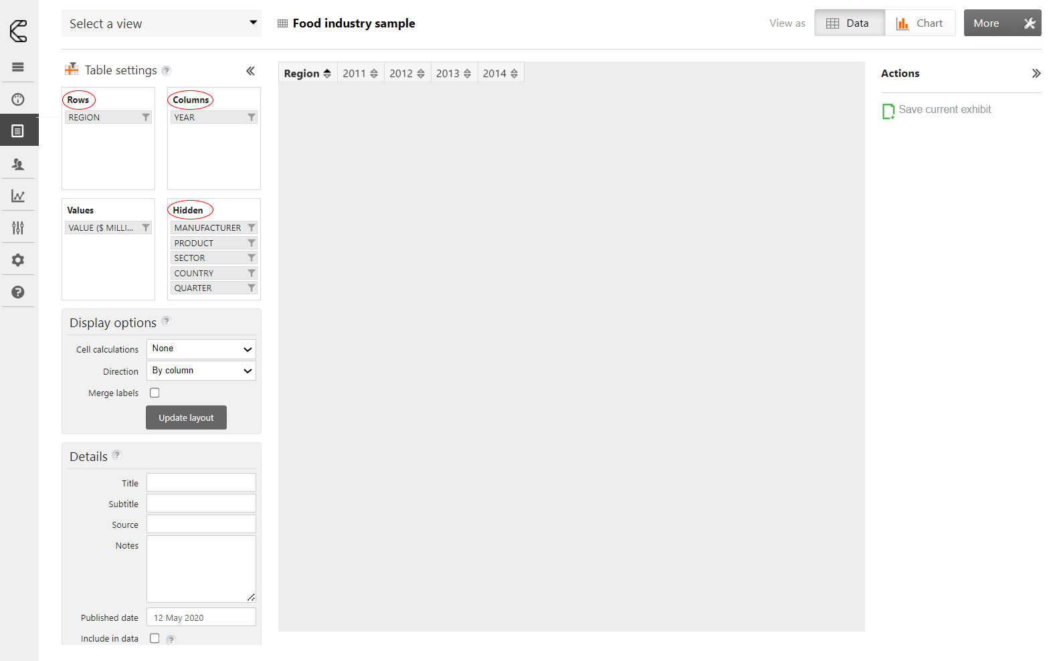
Task: Open the settings gear icon in sidebar
Action: coord(18,260)
